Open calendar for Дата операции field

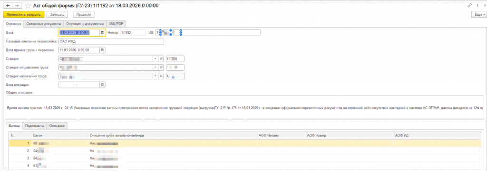point(102,85)
